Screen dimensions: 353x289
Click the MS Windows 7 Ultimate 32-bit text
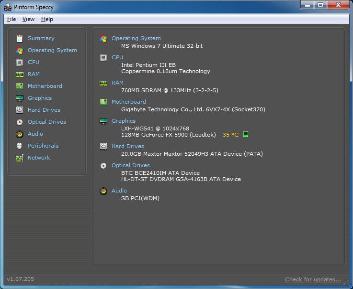[162, 46]
